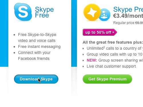The height and width of the screenshot is (107, 143).
Task: Click the blue group video people icon
Action: click(x=104, y=15)
